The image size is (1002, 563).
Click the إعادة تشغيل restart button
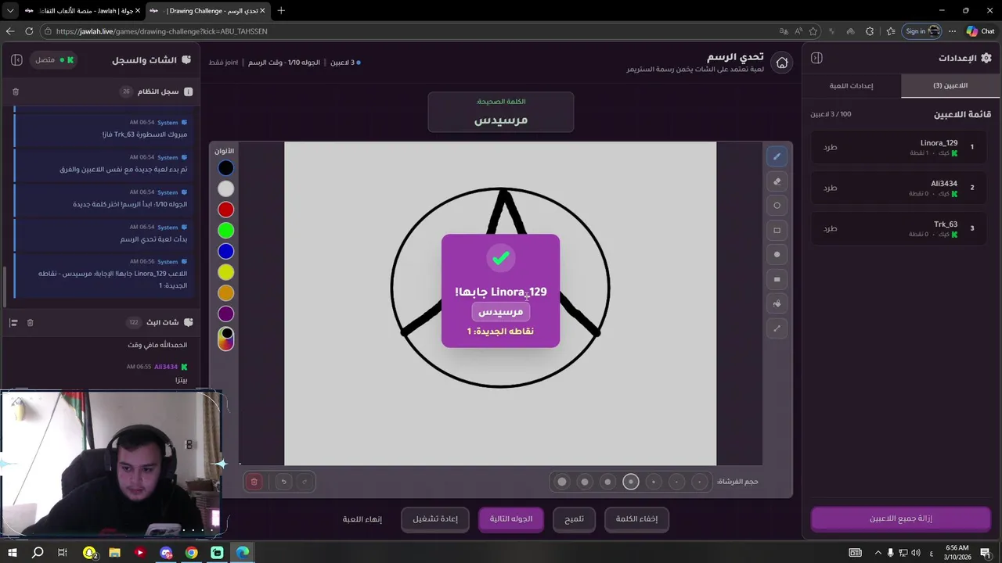[x=435, y=518]
